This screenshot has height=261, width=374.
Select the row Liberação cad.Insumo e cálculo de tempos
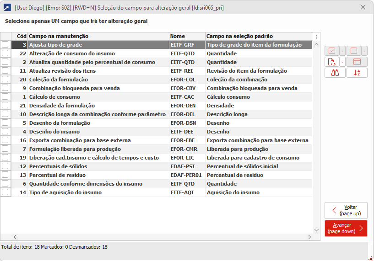156,158
